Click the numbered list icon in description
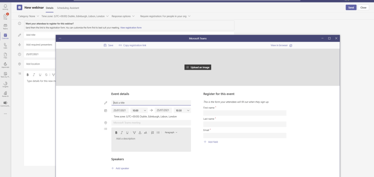This screenshot has height=177, width=374. pyautogui.click(x=152, y=132)
